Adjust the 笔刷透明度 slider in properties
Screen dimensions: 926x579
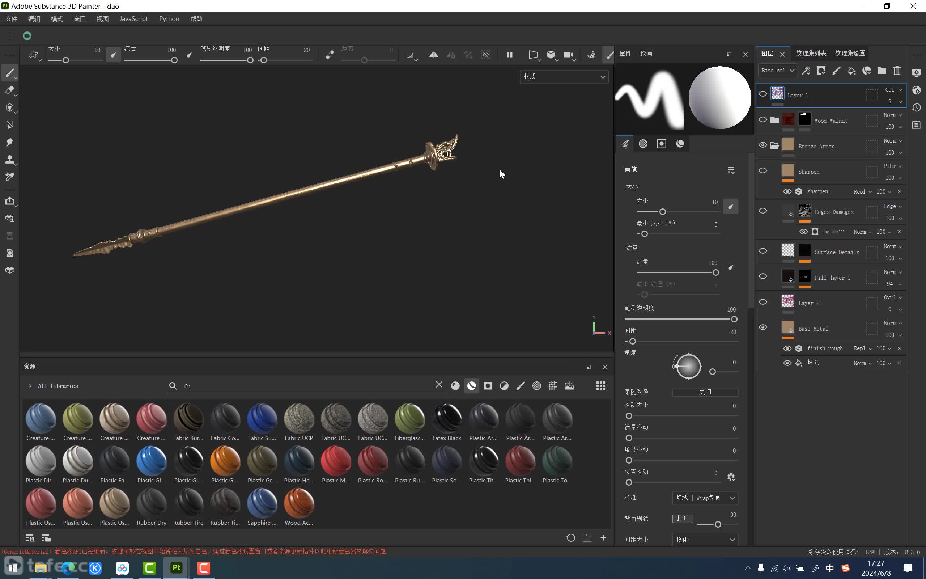pos(681,320)
